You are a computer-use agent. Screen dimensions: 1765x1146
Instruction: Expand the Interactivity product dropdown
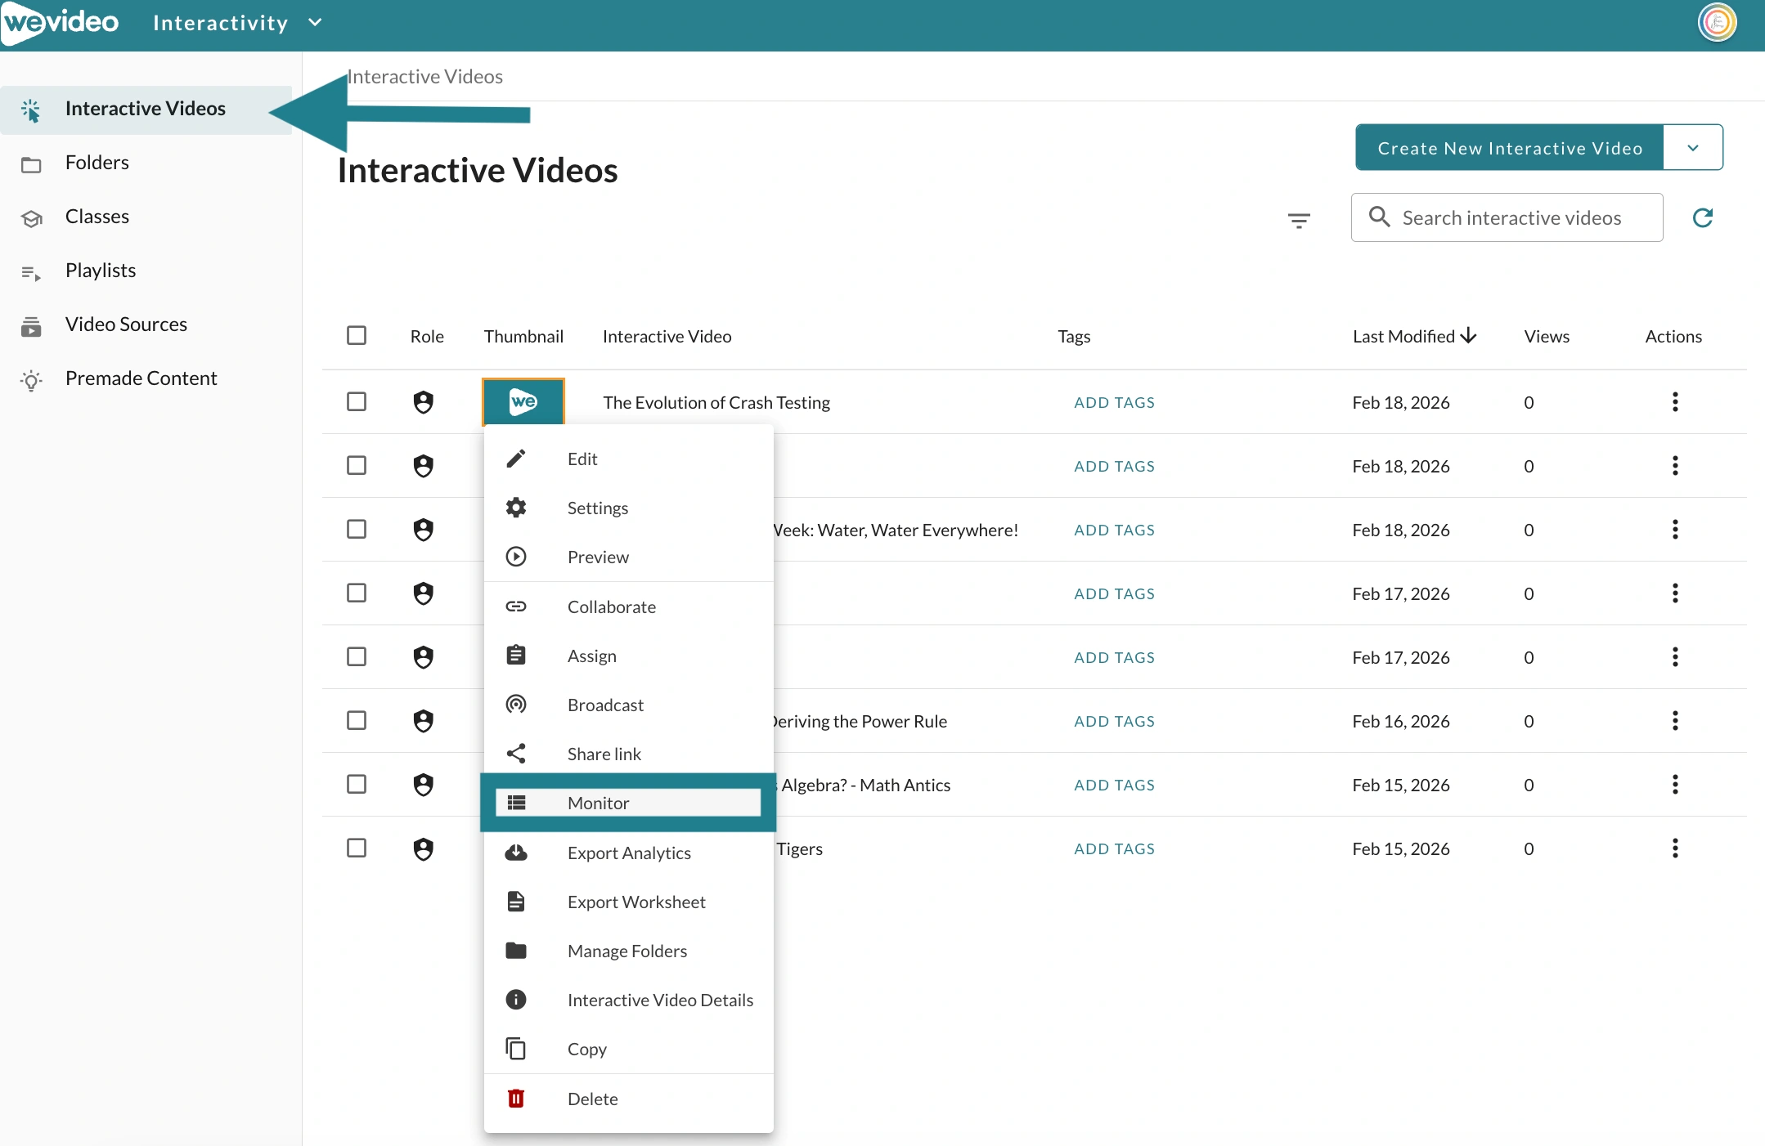[x=238, y=23]
